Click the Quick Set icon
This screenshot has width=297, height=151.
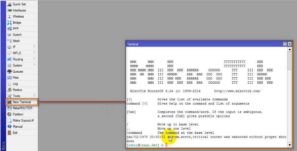9,4
